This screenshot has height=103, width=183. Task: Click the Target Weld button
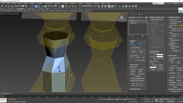pos(141,74)
